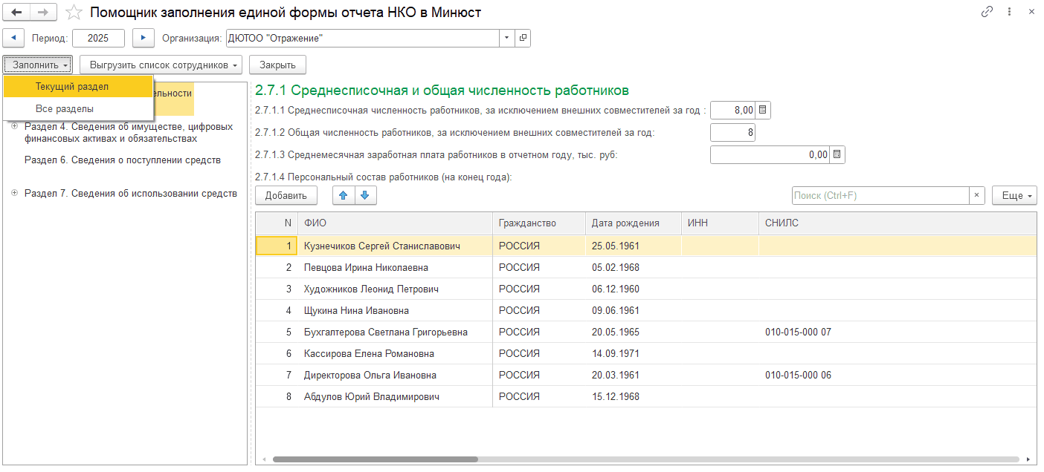Switch to the next period
This screenshot has width=1044, height=472.
143,38
